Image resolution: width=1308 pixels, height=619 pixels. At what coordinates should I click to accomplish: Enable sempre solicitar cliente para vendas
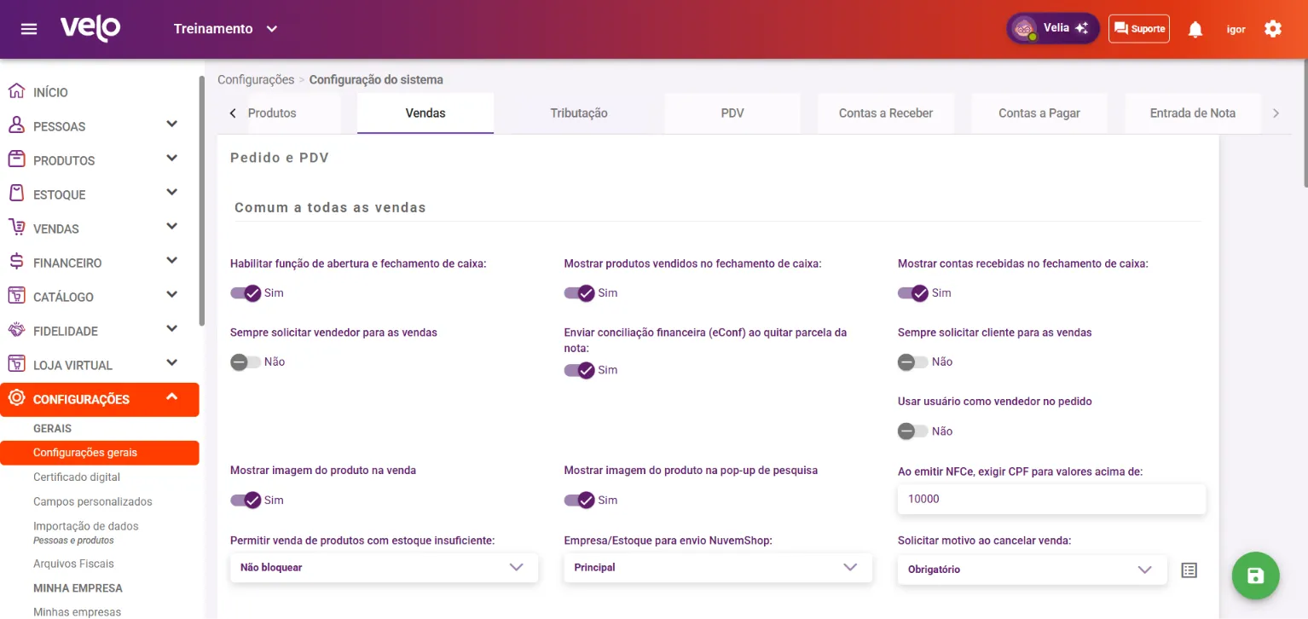pos(912,362)
